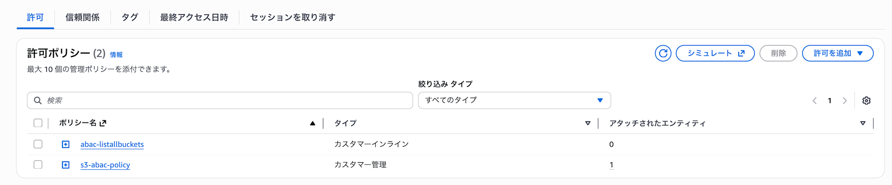Open the 最終アクセス日時 tab

194,17
